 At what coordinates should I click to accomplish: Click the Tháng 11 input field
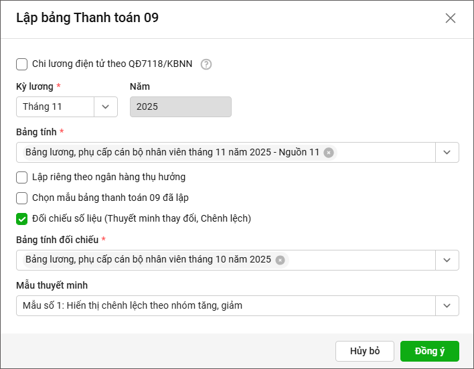pos(55,107)
